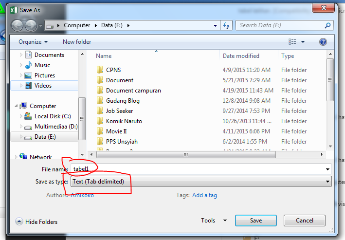This screenshot has width=345, height=240.
Task: Select Computer in the navigation pane
Action: coord(43,106)
